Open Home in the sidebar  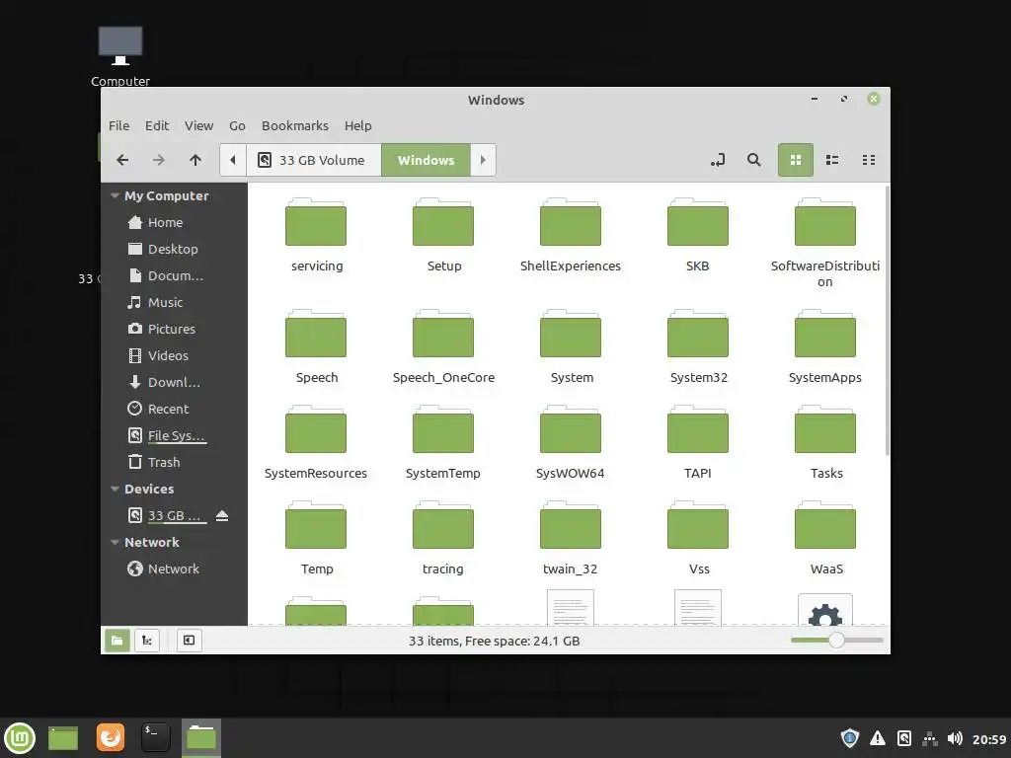(174, 222)
